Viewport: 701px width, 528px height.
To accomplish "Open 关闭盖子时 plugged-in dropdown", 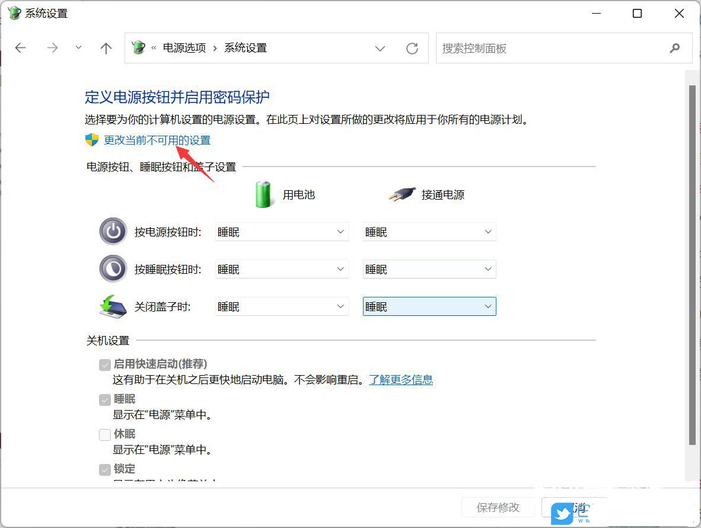I will [429, 306].
